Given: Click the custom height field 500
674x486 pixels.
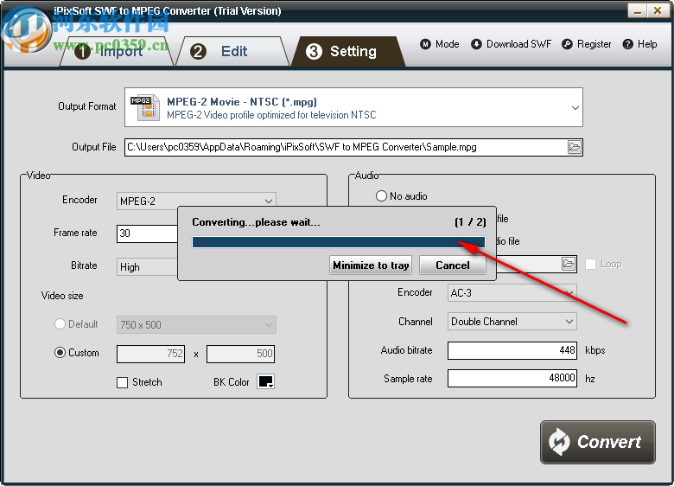Looking at the screenshot, I should click(x=240, y=354).
